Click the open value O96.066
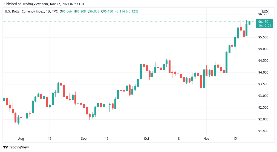This screenshot has width=277, height=152. pos(66,11)
